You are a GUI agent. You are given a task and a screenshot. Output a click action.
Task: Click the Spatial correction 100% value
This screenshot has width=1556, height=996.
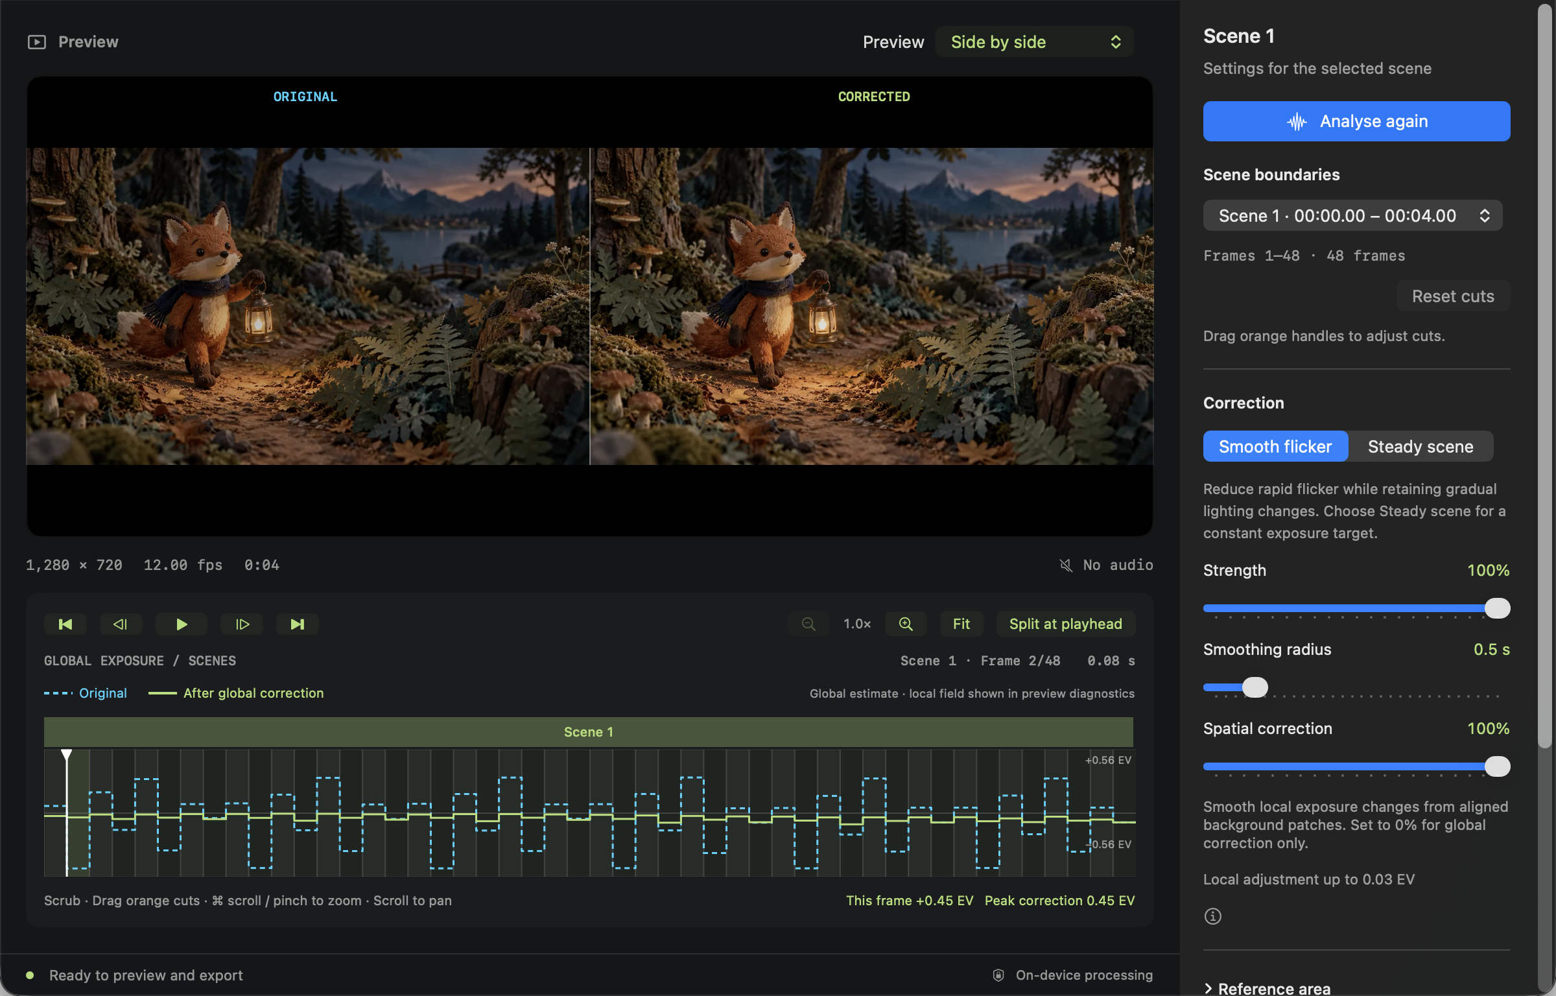(x=1488, y=728)
